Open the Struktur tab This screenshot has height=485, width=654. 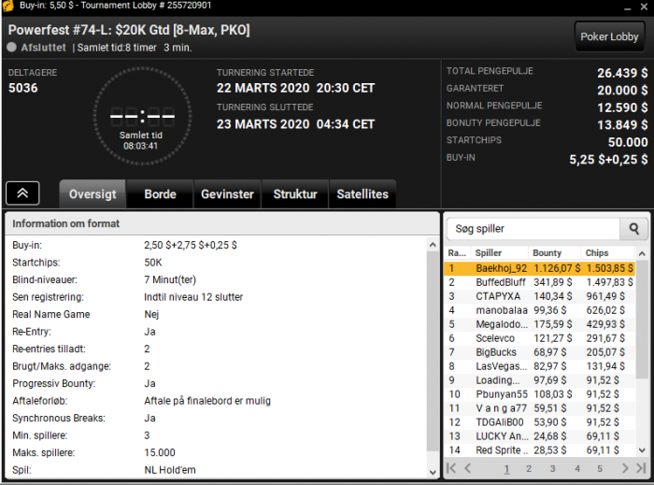[295, 194]
